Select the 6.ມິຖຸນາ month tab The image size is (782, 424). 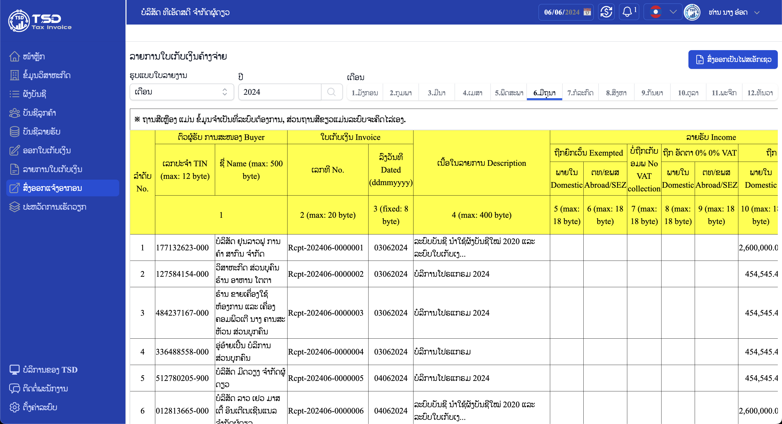point(545,92)
